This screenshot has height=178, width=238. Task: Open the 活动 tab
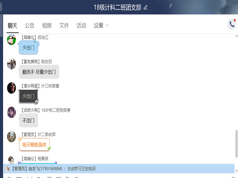[81, 26]
